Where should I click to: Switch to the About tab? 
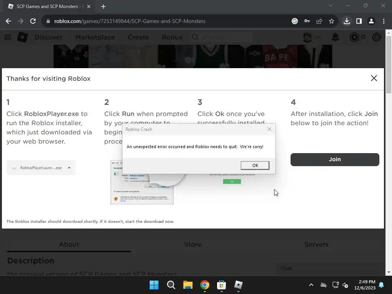(69, 244)
